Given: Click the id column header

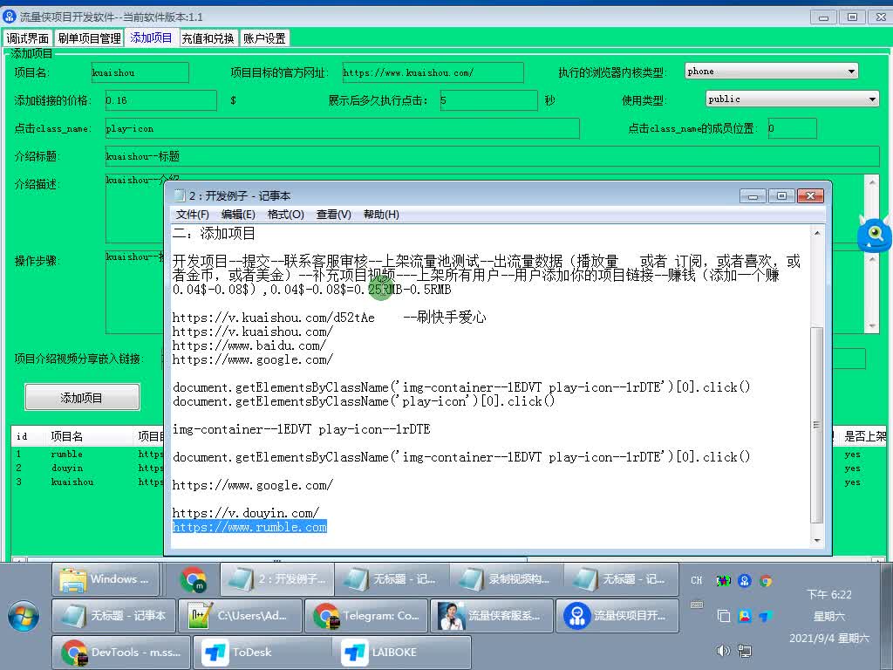Looking at the screenshot, I should (28, 436).
